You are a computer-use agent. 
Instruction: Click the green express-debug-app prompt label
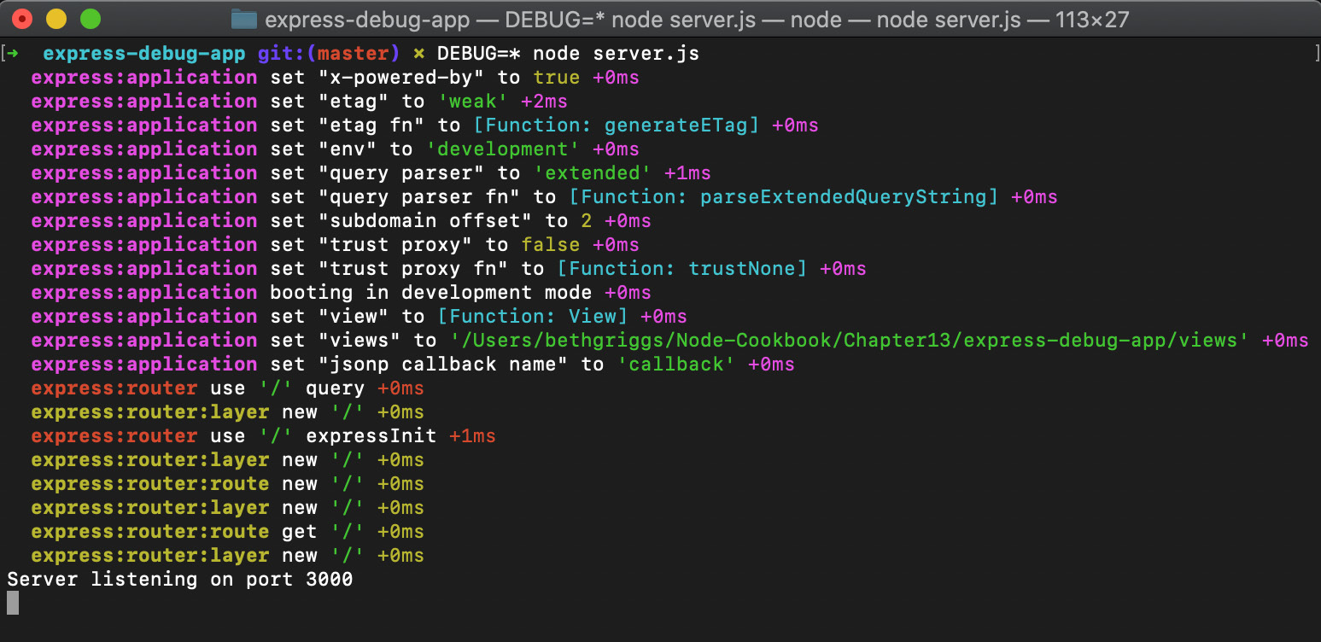[x=146, y=53]
